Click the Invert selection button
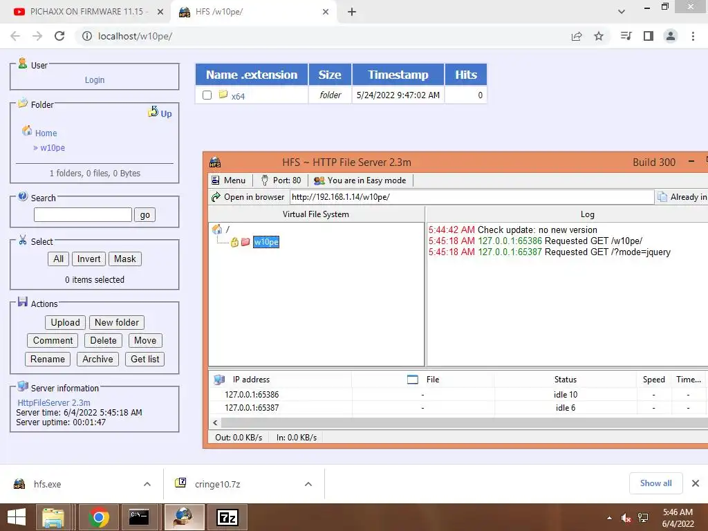Image resolution: width=708 pixels, height=531 pixels. click(88, 259)
